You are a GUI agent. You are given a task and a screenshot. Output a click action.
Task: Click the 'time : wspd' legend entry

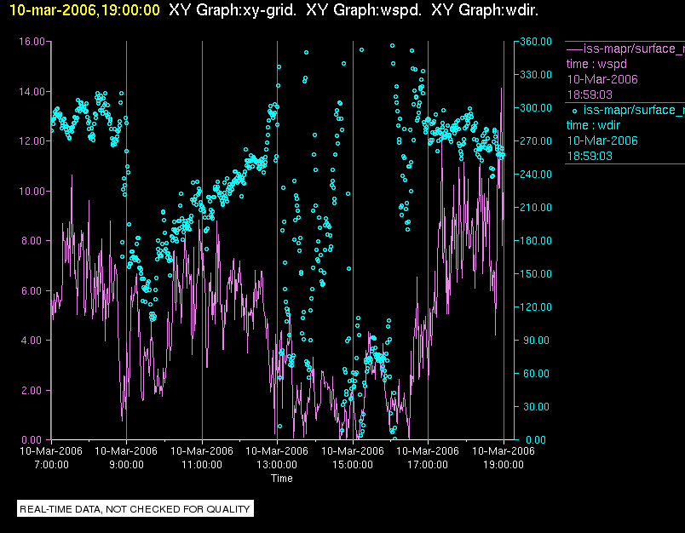(x=597, y=64)
